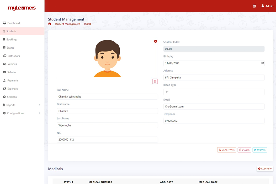
Task: Open the Admin user menu
Action: pos(267,6)
